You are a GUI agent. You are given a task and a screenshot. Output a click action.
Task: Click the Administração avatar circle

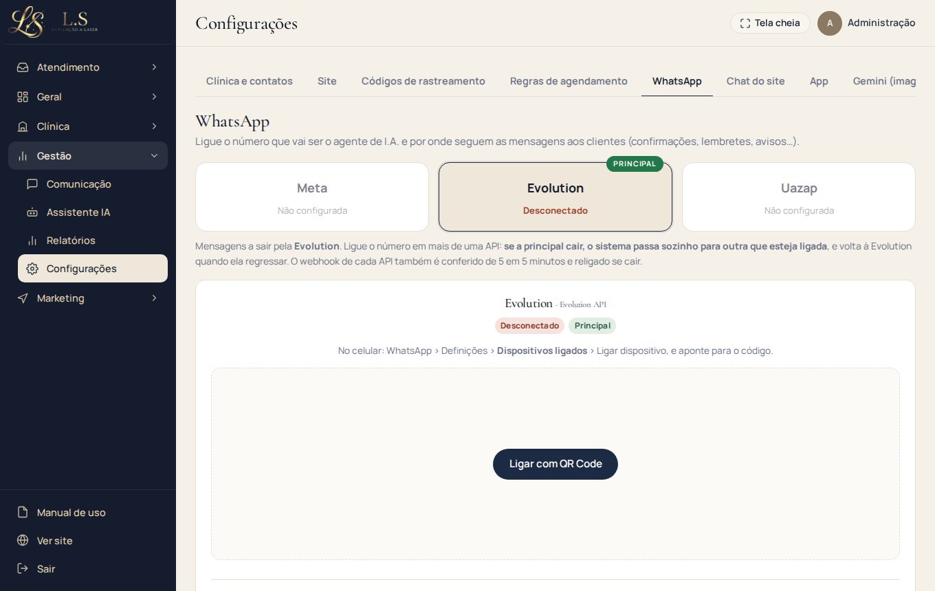[830, 23]
